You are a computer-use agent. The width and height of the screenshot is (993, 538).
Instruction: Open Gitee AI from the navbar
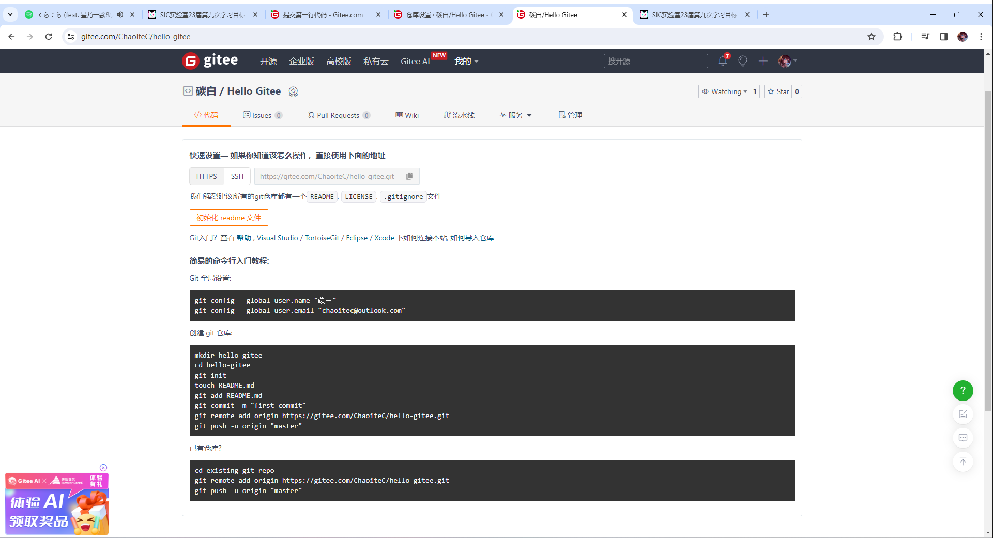[x=415, y=62]
